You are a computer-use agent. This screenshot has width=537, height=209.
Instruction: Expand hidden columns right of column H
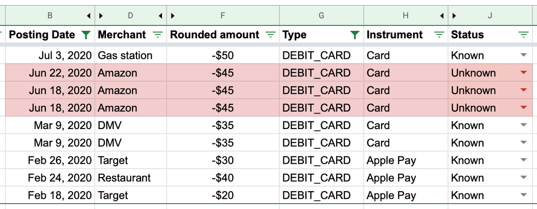point(443,16)
